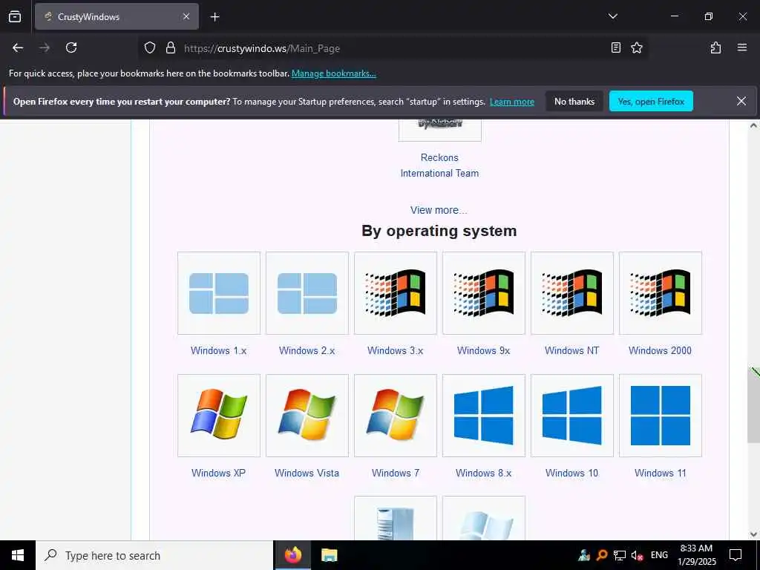The height and width of the screenshot is (570, 760).
Task: Click the scrollbar up arrow
Action: pyautogui.click(x=754, y=125)
